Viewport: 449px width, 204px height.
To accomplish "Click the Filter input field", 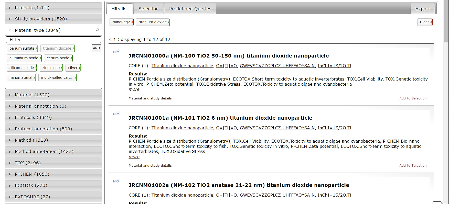I will (54, 40).
